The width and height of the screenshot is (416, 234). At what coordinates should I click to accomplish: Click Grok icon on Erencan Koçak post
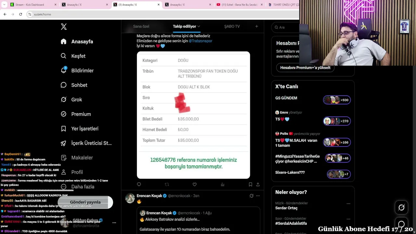251,196
